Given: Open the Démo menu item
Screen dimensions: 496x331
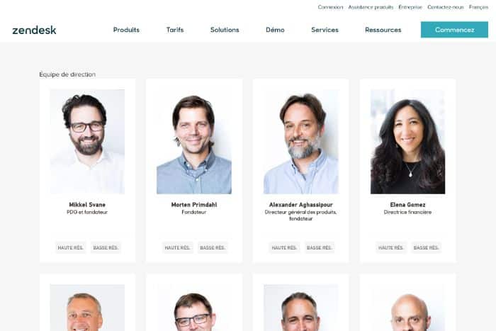Looking at the screenshot, I should [x=275, y=30].
